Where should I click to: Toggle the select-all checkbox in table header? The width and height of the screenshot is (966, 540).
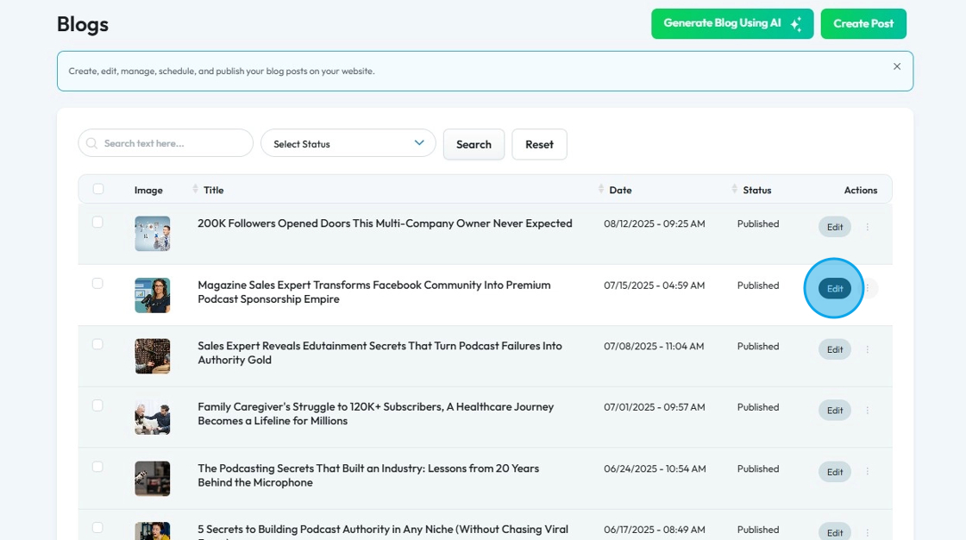click(x=98, y=189)
